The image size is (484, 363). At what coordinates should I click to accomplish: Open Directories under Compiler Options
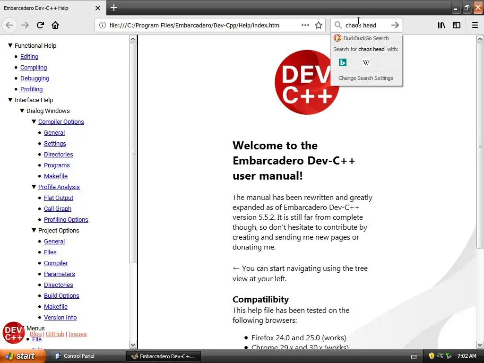58,154
